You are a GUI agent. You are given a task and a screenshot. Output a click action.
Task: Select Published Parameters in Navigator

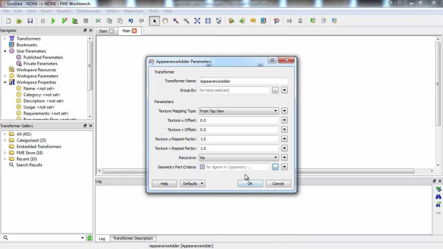43,57
